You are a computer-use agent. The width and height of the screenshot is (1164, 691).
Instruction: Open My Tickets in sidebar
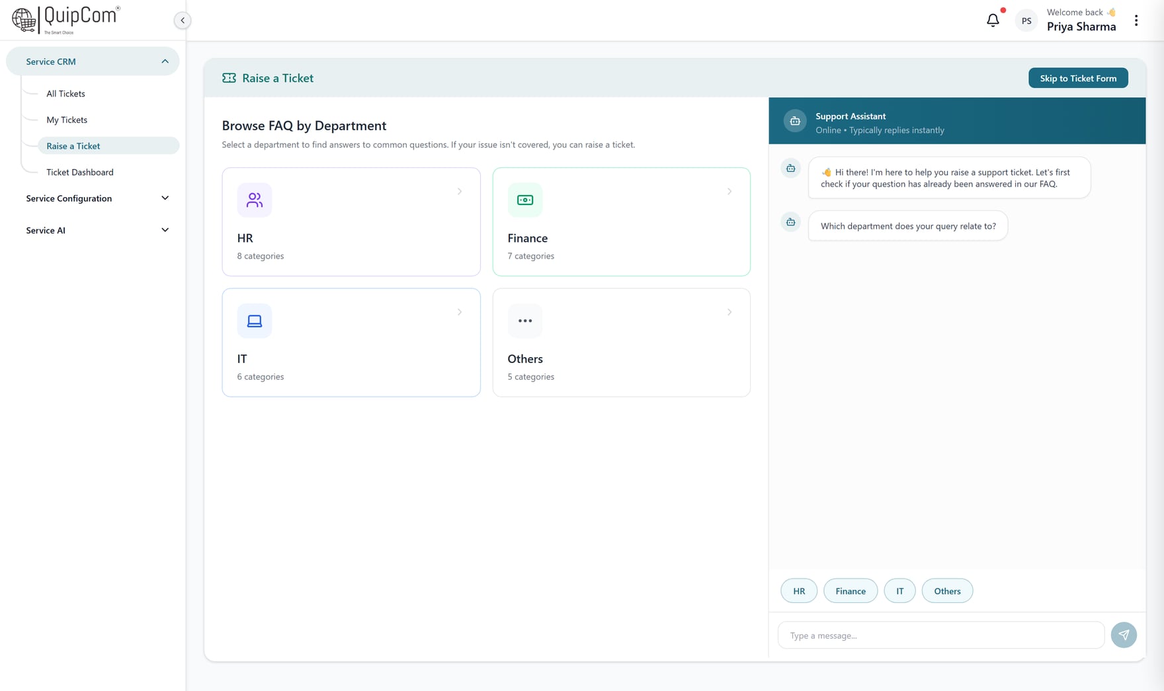tap(67, 120)
